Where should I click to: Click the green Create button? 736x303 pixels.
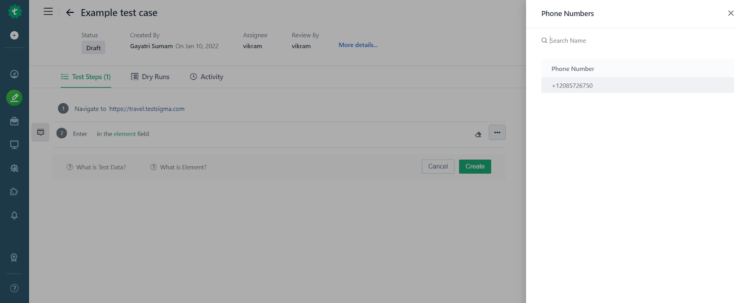[x=475, y=167]
